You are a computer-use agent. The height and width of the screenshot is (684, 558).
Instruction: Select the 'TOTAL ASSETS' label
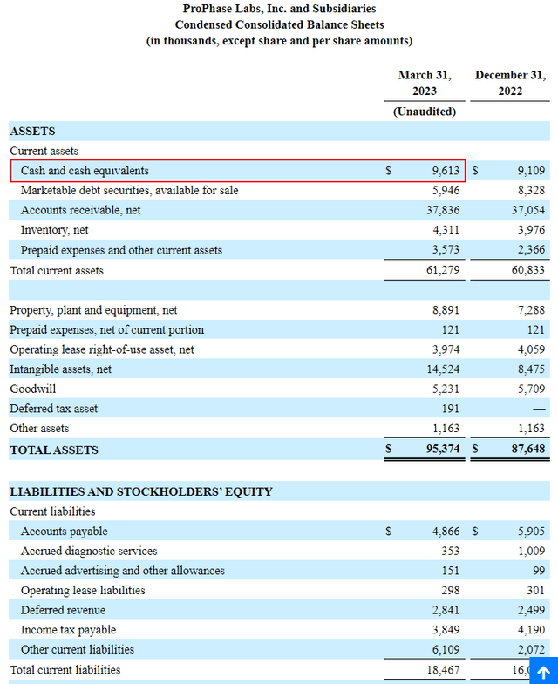coord(54,450)
